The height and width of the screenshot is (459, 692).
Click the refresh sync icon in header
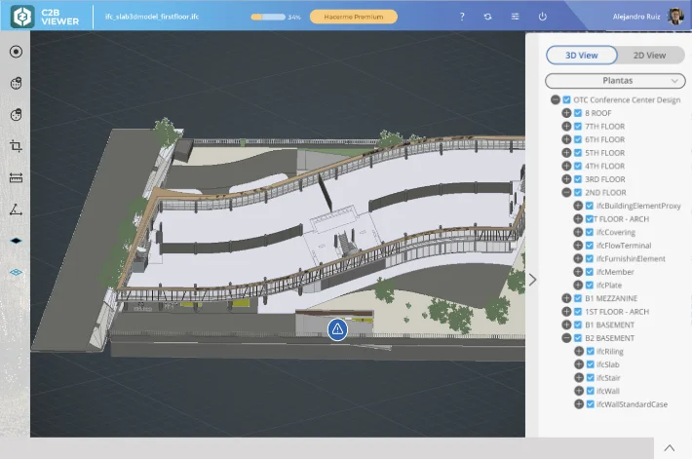487,17
